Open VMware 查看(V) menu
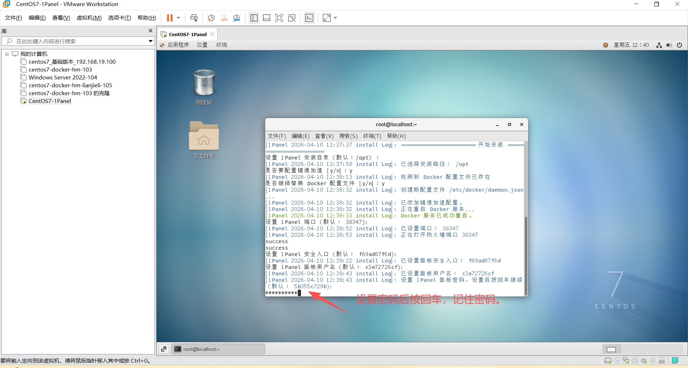688x368 pixels. pos(61,18)
